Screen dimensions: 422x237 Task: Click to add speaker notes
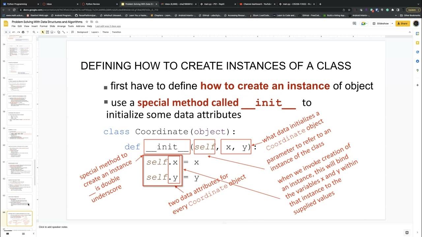pyautogui.click(x=53, y=227)
